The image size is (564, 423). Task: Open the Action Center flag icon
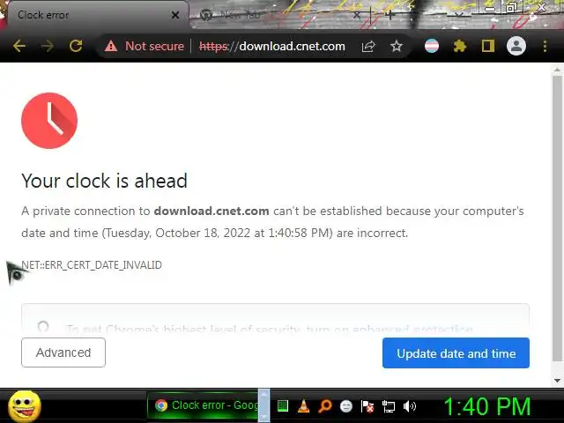[x=367, y=406]
